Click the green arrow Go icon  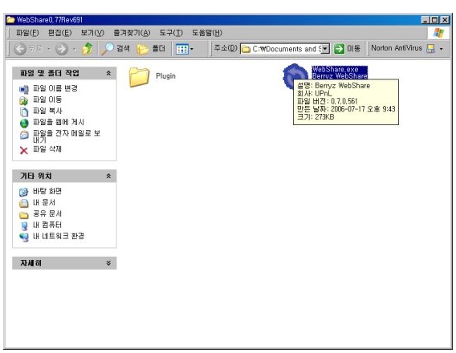[x=339, y=48]
